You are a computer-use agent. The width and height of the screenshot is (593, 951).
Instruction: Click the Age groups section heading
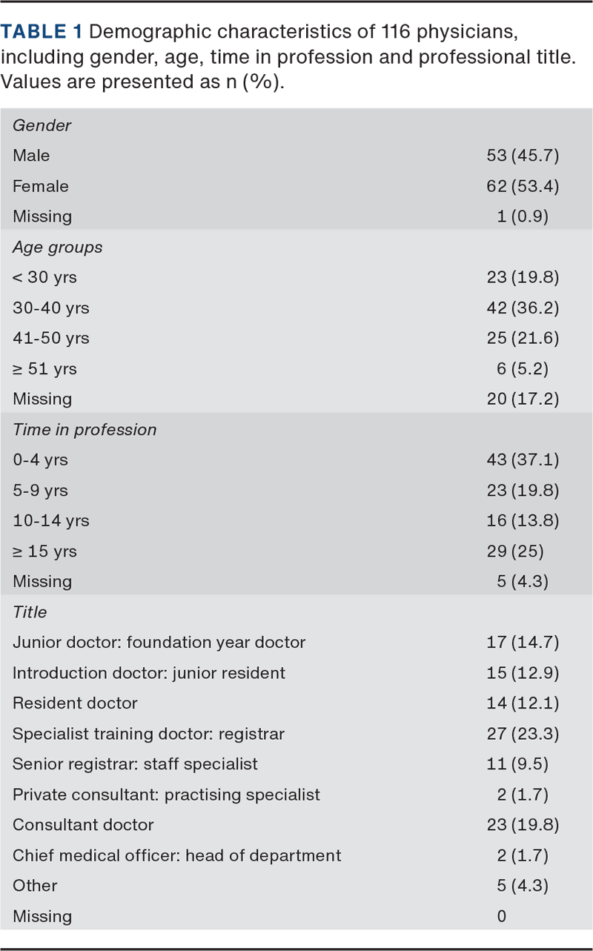point(57,247)
